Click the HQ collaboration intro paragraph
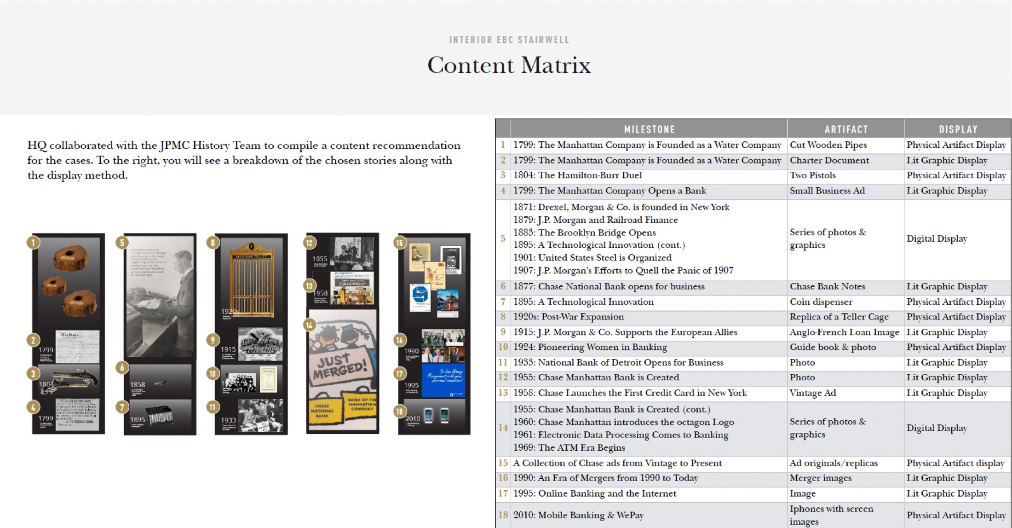 coord(244,160)
